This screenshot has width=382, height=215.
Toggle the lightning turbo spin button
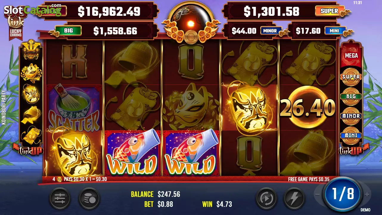(294, 199)
